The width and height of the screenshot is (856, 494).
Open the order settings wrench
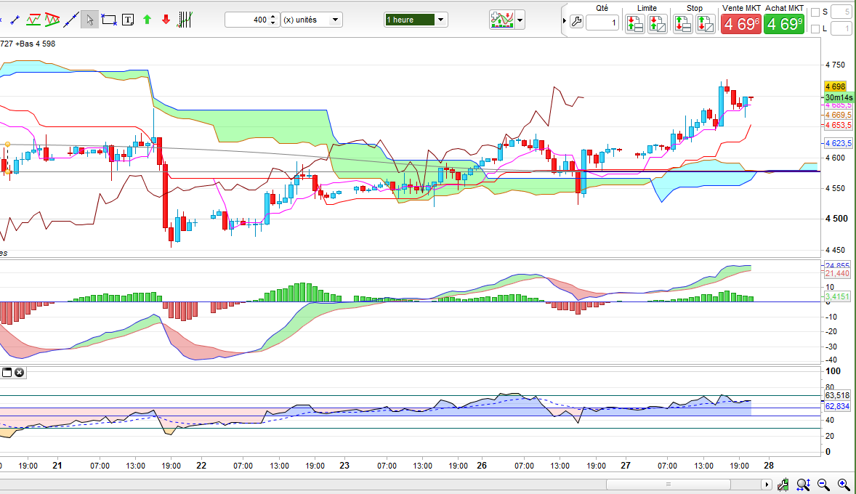point(576,23)
